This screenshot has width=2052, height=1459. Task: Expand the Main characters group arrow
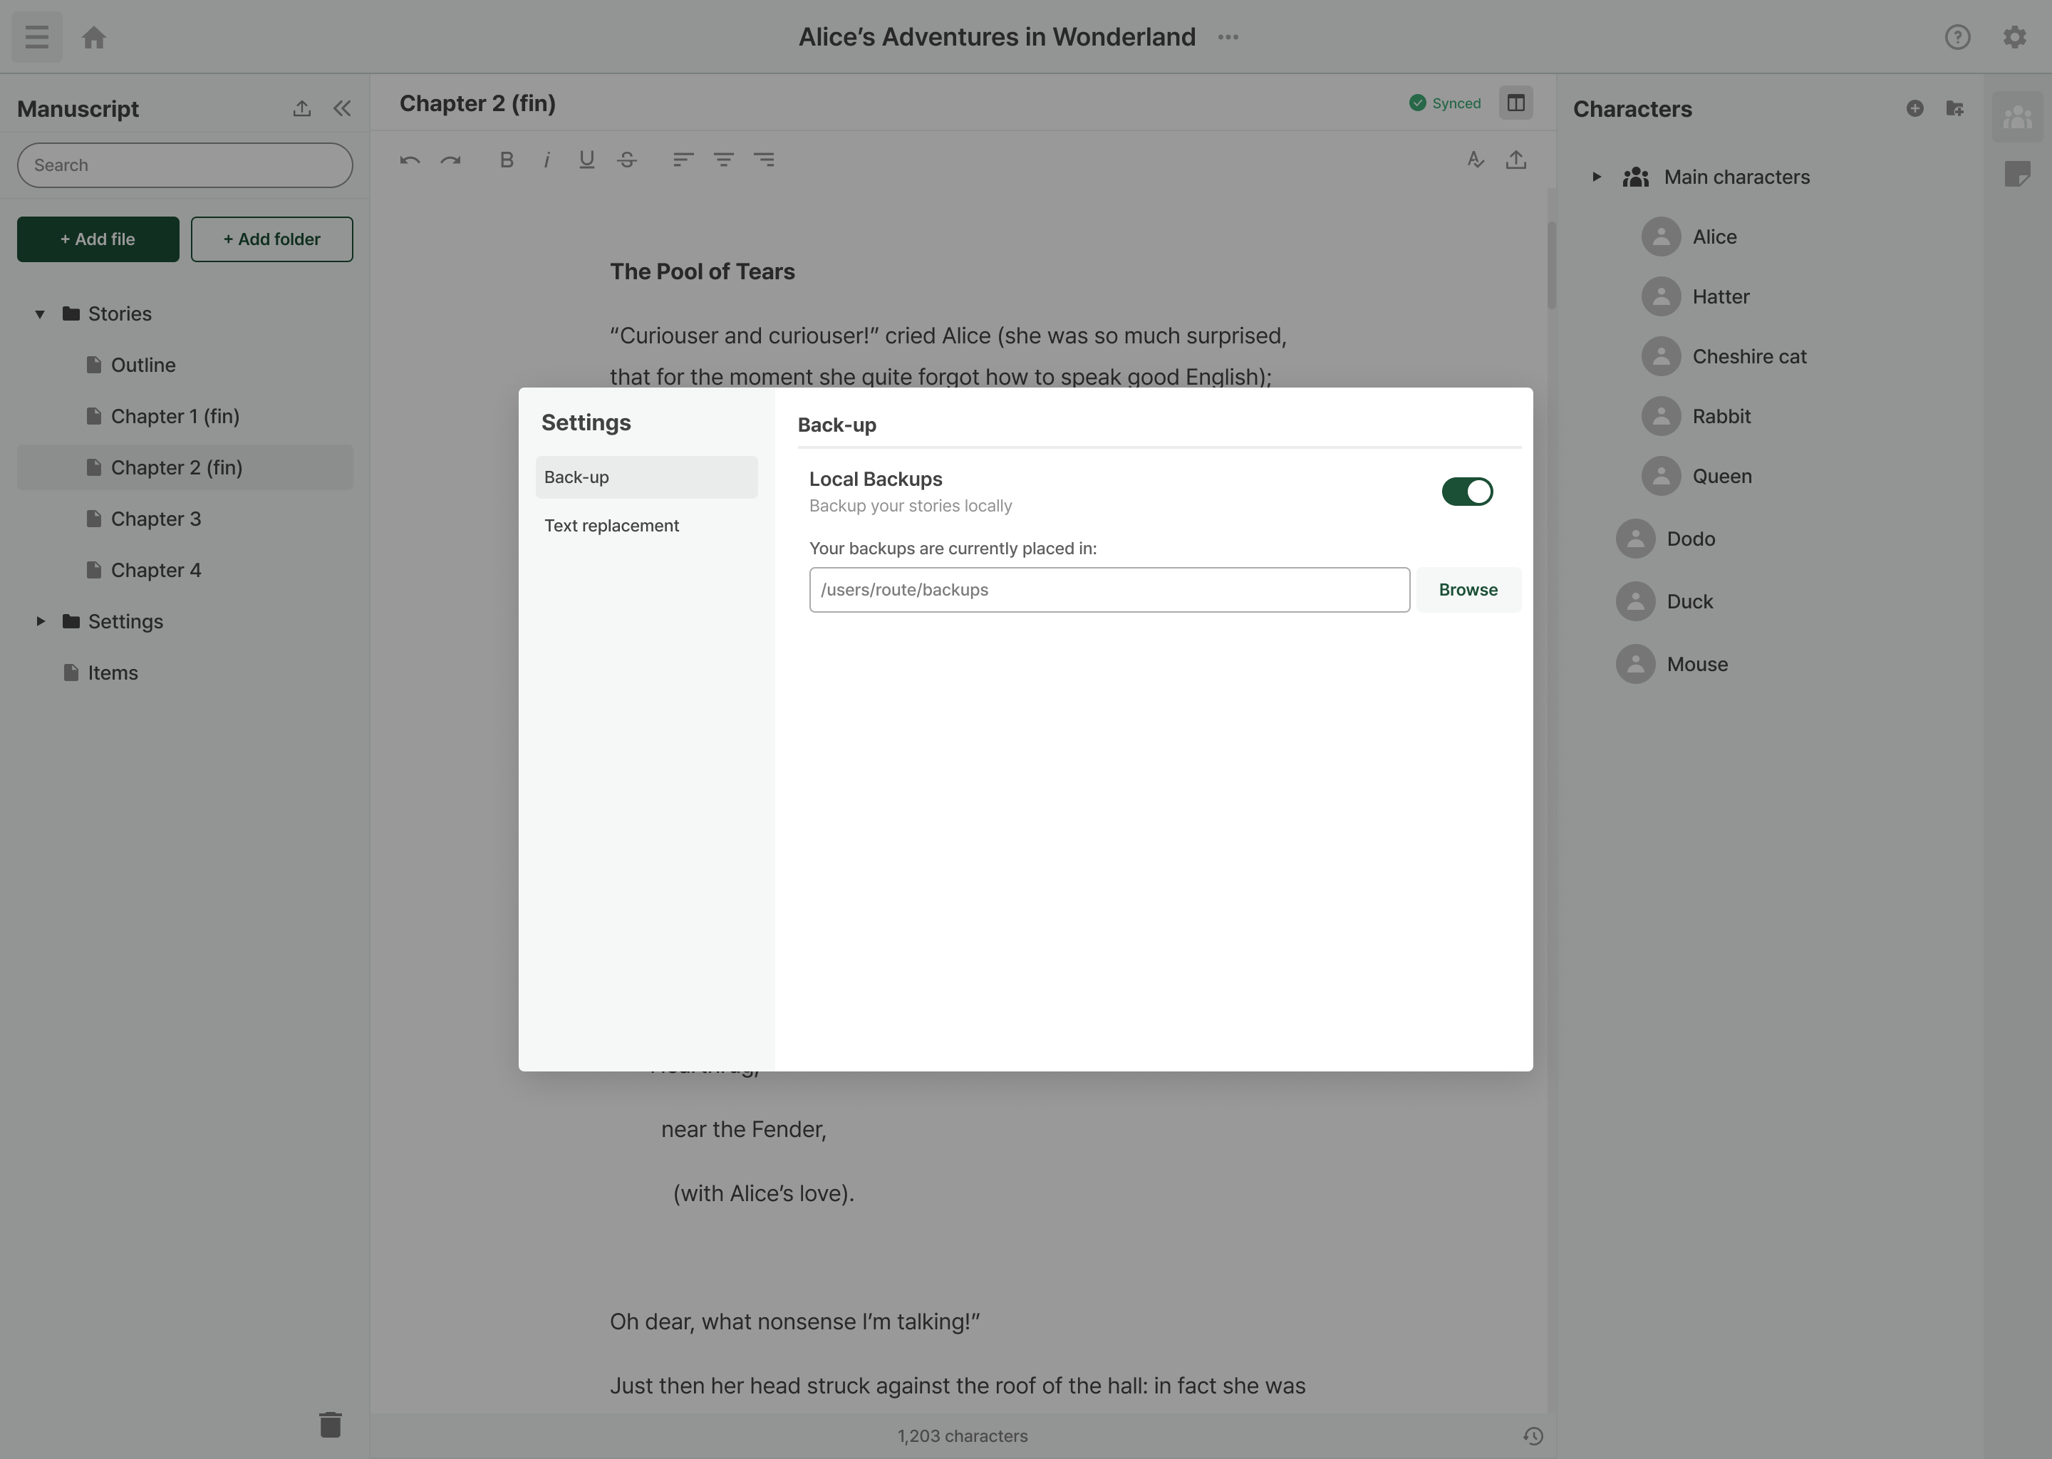tap(1597, 177)
